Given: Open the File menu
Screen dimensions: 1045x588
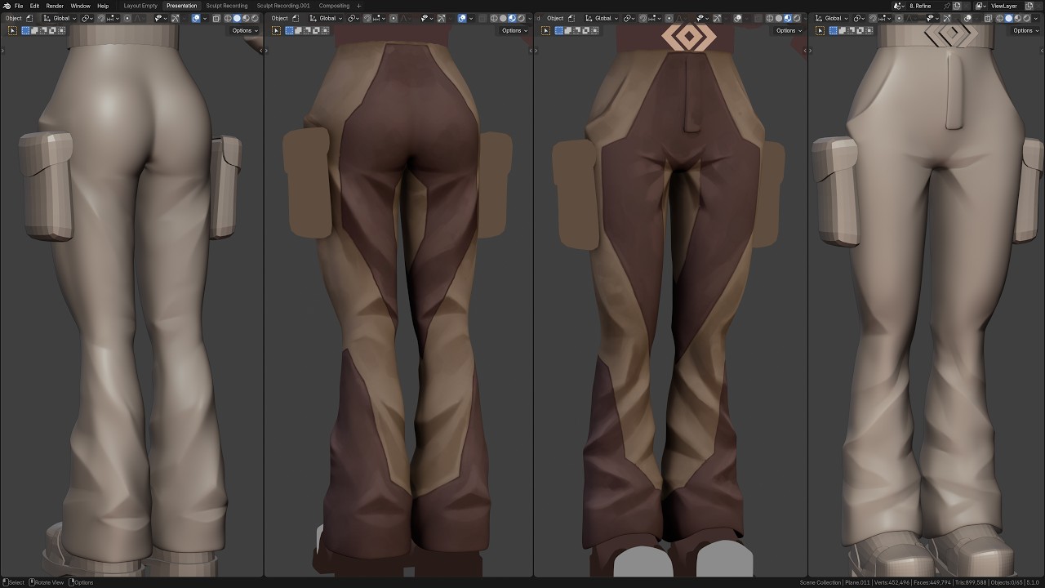Looking at the screenshot, I should pyautogui.click(x=19, y=6).
